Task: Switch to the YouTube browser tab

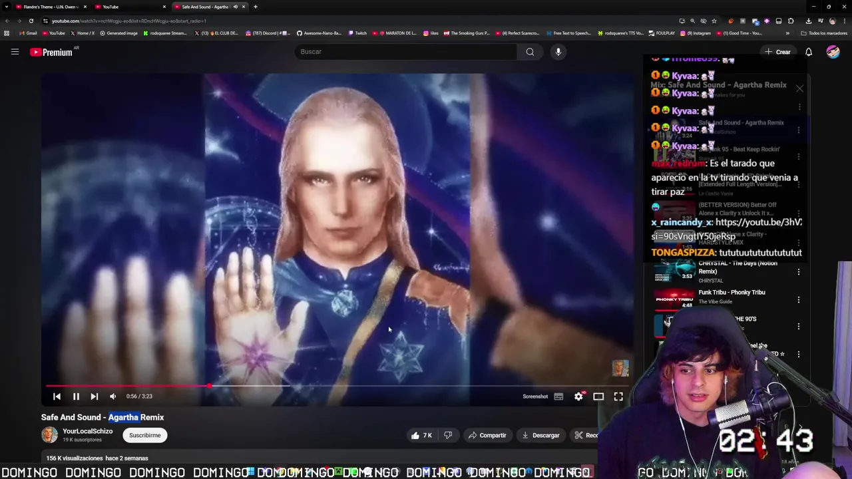Action: pos(126,7)
